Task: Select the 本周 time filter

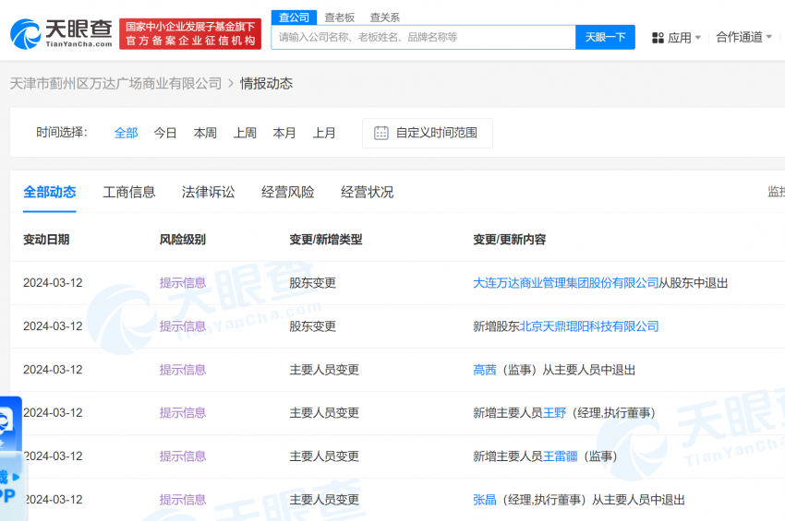Action: click(205, 133)
